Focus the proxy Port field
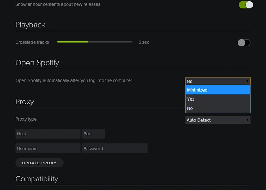 [x=94, y=134]
